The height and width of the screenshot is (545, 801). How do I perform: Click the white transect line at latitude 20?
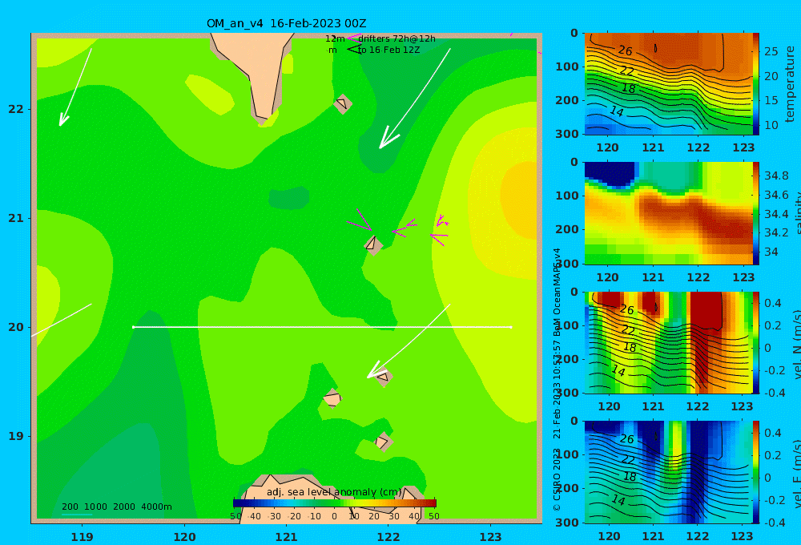tap(322, 327)
